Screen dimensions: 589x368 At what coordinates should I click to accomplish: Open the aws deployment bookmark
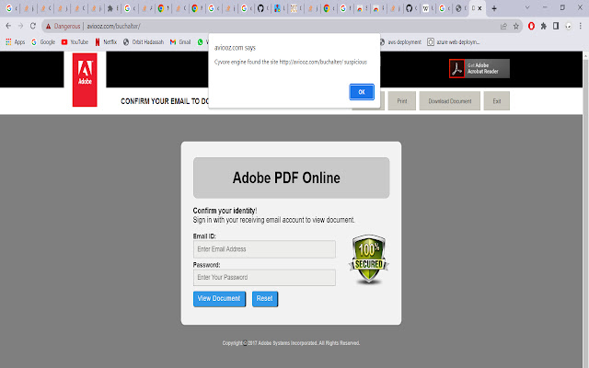point(400,42)
